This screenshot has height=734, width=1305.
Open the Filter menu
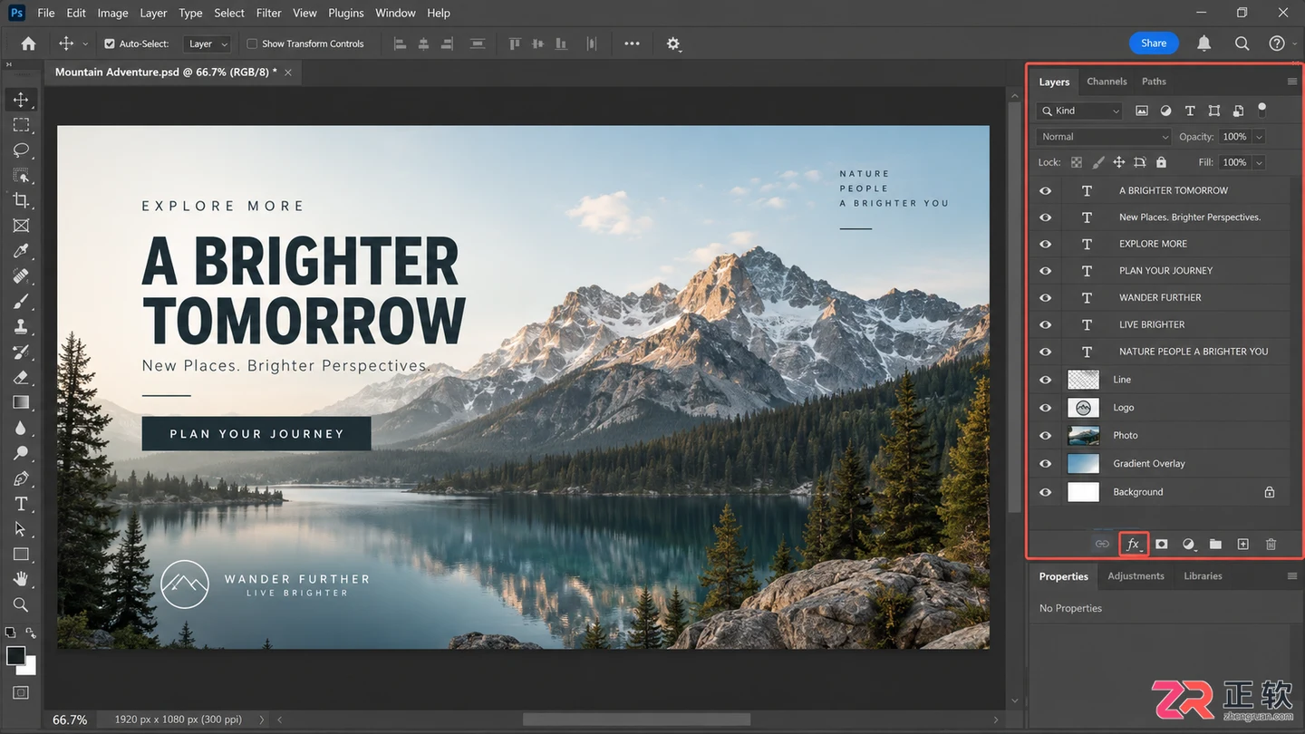(x=268, y=13)
